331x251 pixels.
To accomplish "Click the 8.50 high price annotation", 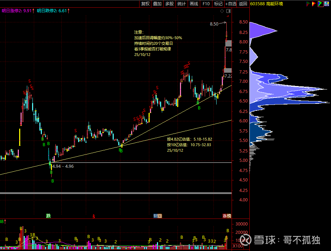I will click(214, 24).
